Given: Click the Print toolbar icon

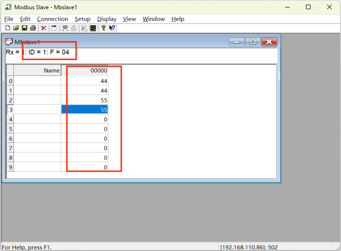Looking at the screenshot, I should (x=33, y=28).
